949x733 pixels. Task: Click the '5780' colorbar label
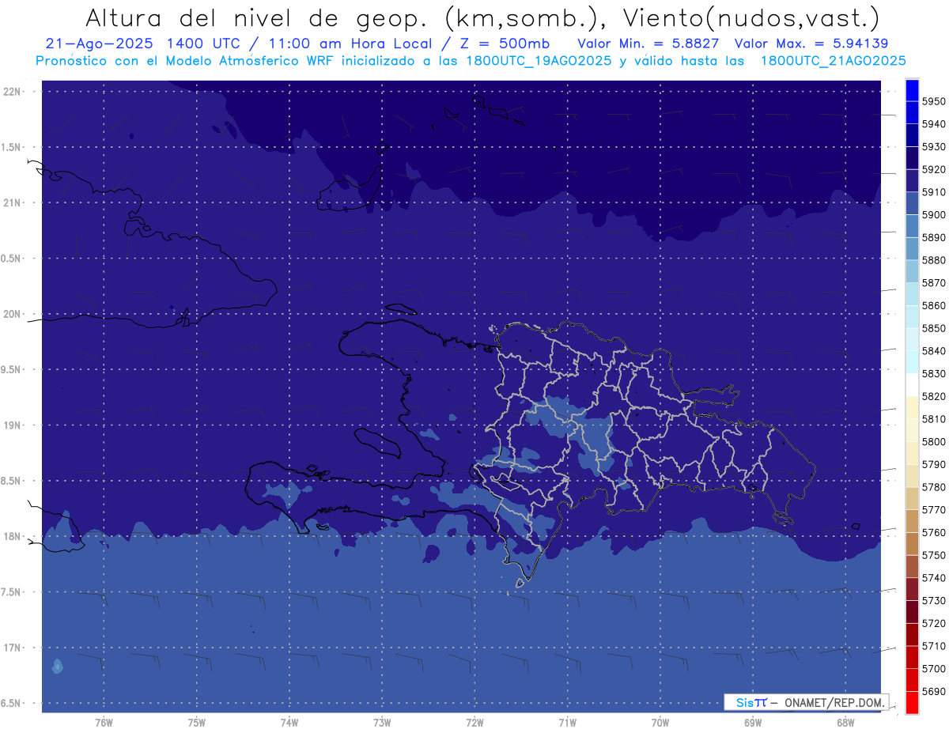(933, 487)
